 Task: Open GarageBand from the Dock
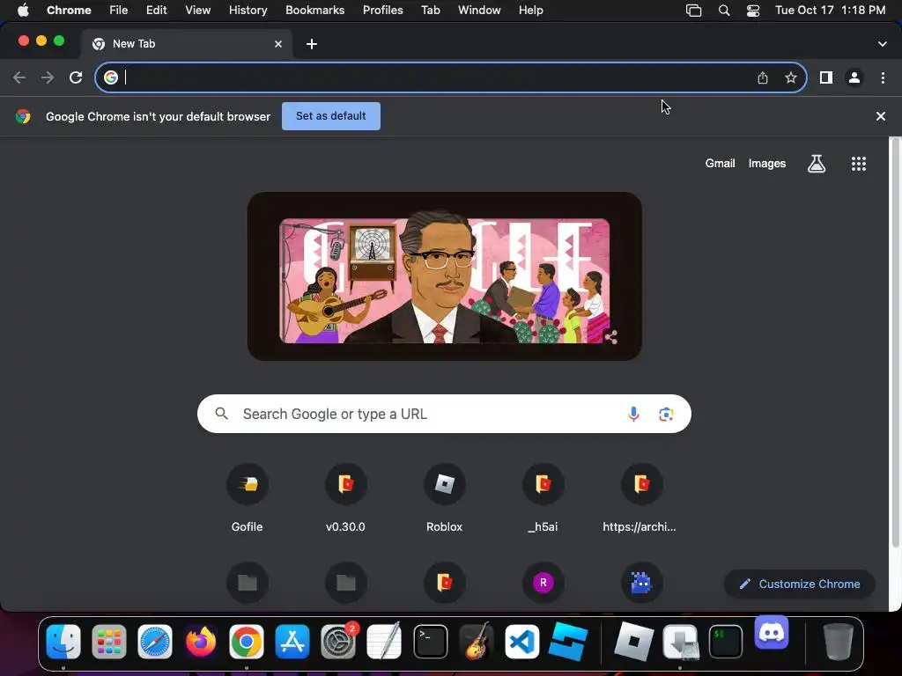point(477,642)
